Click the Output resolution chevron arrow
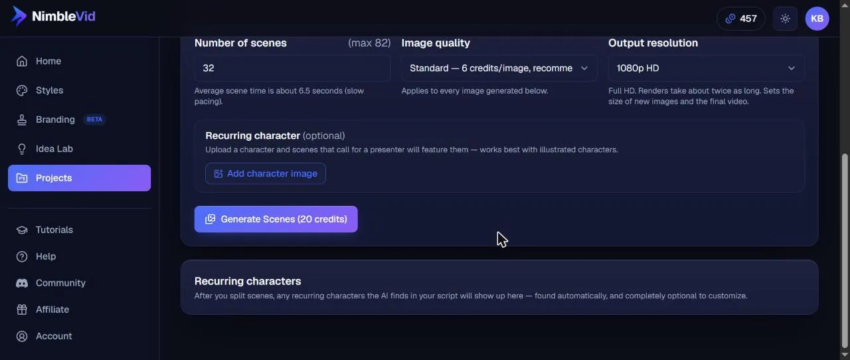Image resolution: width=850 pixels, height=360 pixels. pyautogui.click(x=792, y=68)
